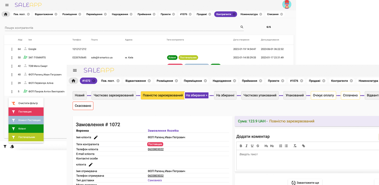
Task: Open row menu for ФОП Панров Антон
Action: 11,91
